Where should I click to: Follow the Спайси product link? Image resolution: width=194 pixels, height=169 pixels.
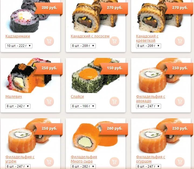click(77, 96)
